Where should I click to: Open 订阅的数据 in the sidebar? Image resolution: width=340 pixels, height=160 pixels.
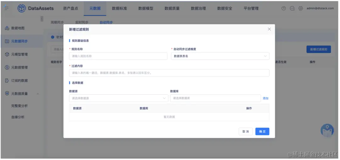pos(20,81)
